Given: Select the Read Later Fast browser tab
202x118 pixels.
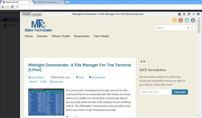Looking at the screenshot, I should click(x=16, y=2).
